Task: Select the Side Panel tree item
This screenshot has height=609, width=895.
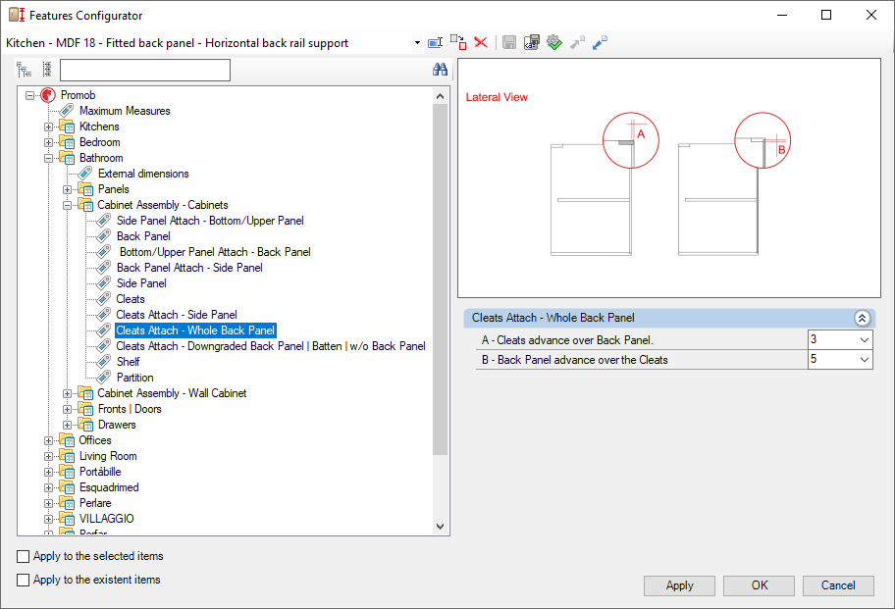Action: [x=141, y=283]
